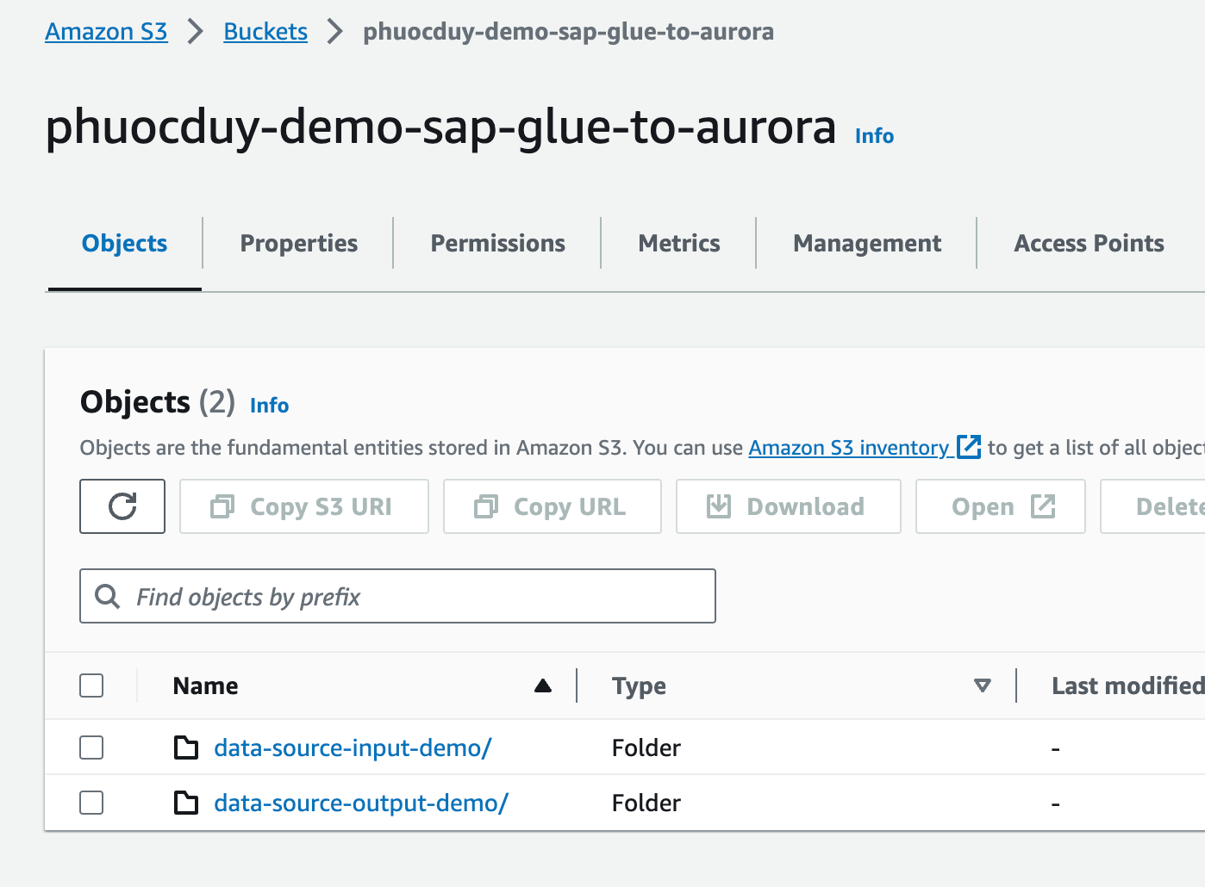Image resolution: width=1205 pixels, height=887 pixels.
Task: Click Folder type cell of data-source-output-demo
Action: tap(646, 803)
